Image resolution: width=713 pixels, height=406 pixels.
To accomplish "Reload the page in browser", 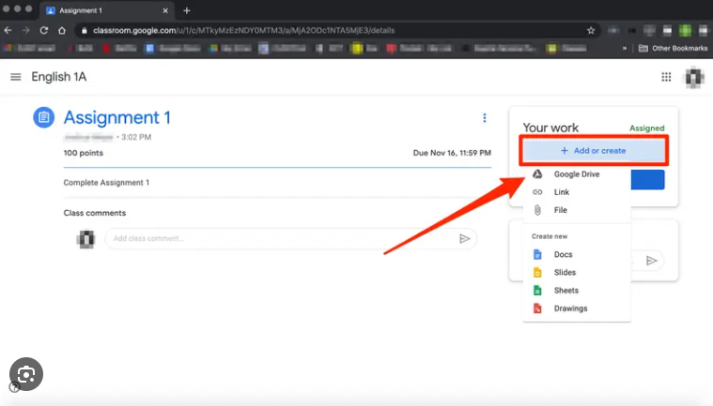I will pos(43,30).
